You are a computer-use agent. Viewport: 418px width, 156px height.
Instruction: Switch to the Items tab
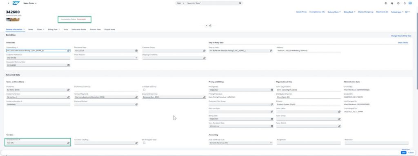click(x=30, y=29)
